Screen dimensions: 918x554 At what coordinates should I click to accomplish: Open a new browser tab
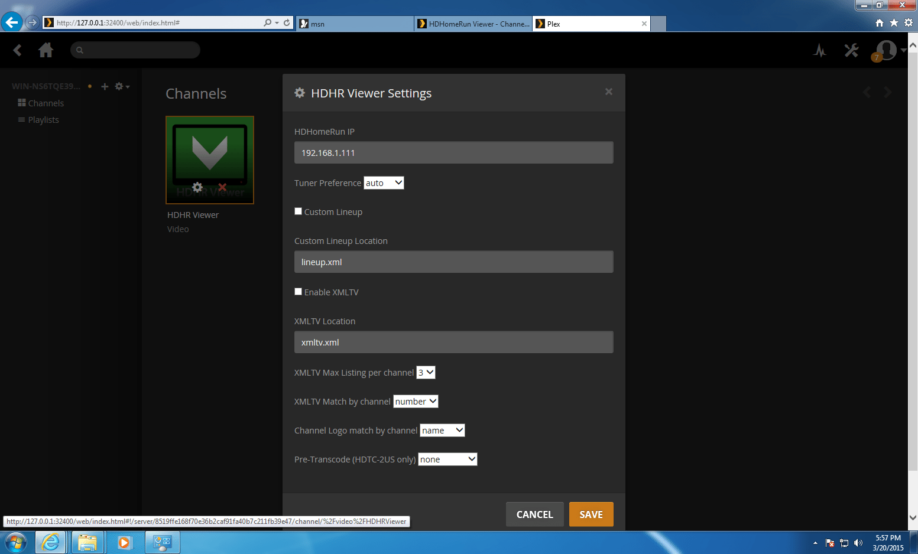tap(659, 24)
